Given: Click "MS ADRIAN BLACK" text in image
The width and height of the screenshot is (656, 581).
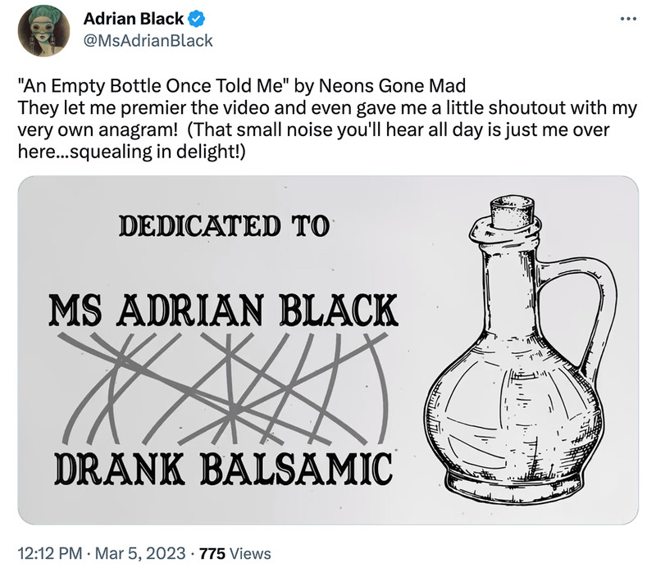Looking at the screenshot, I should (222, 310).
